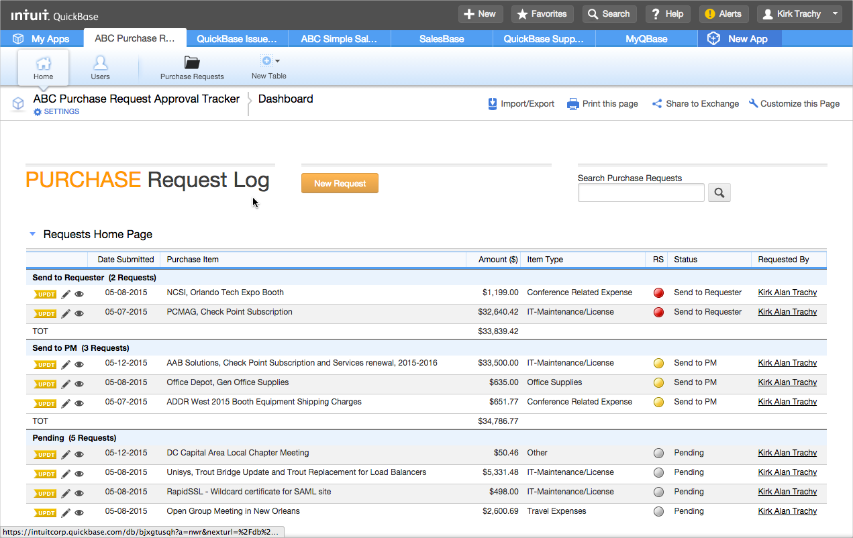Click yellow status dot for AAB Solutions row
Image resolution: width=853 pixels, height=538 pixels.
(x=658, y=364)
